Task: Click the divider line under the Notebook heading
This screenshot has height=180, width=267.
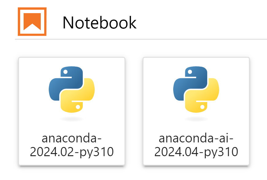Action: click(141, 39)
